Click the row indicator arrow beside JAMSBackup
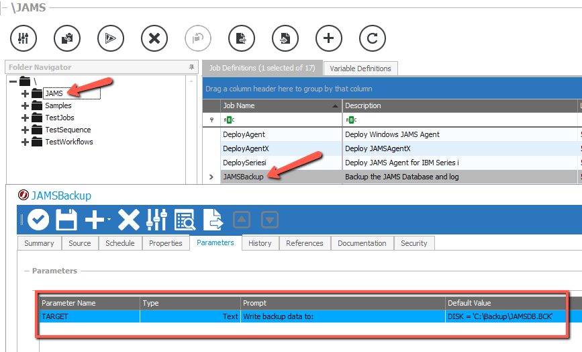 pyautogui.click(x=211, y=177)
